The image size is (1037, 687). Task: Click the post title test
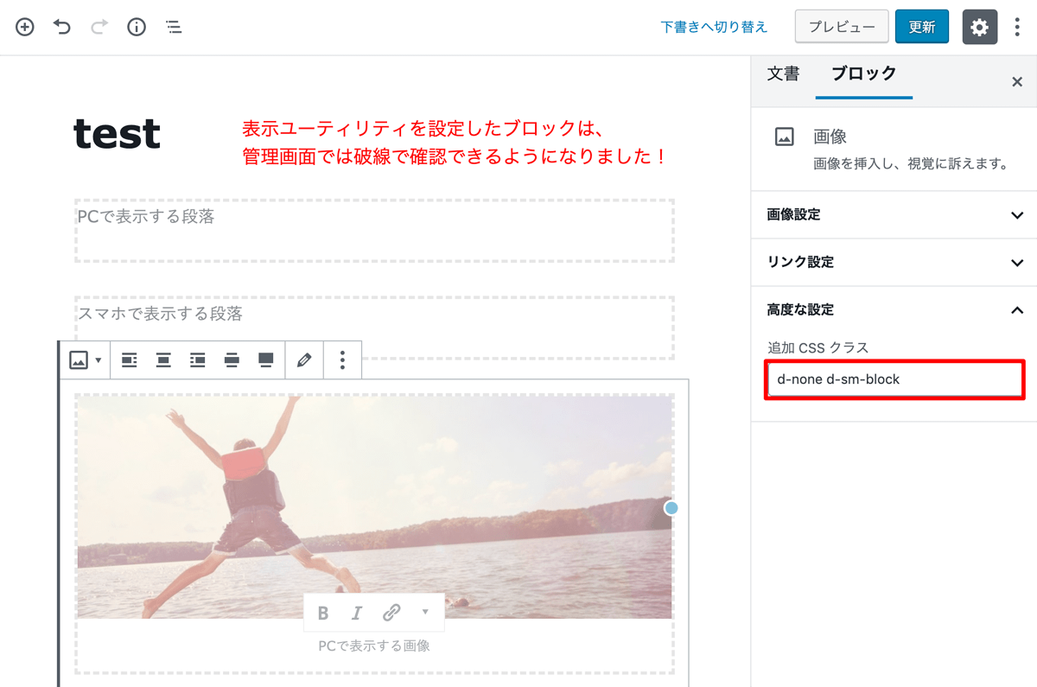(x=118, y=134)
